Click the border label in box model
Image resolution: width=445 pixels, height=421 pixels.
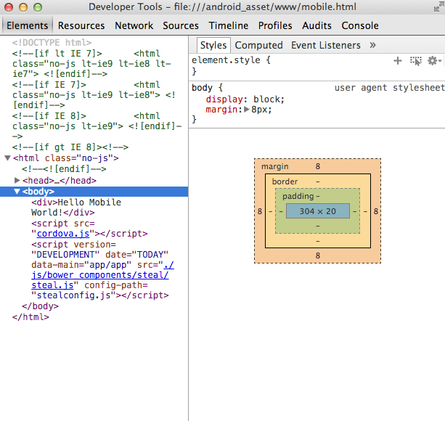(x=285, y=181)
